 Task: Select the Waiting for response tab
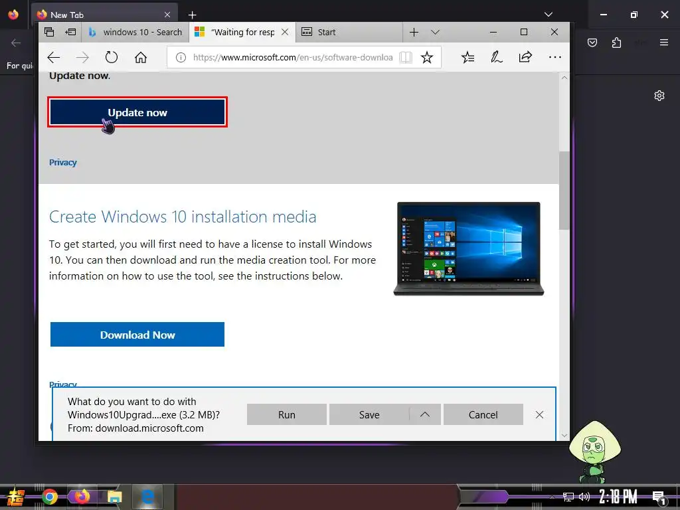(235, 32)
